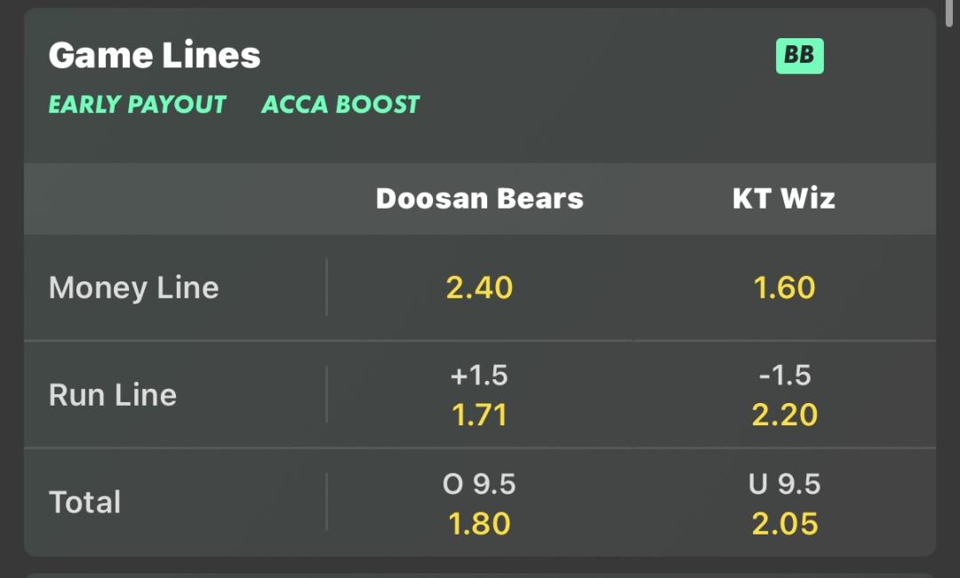Click the Total row label
Screen dimensions: 960x578
[x=84, y=503]
